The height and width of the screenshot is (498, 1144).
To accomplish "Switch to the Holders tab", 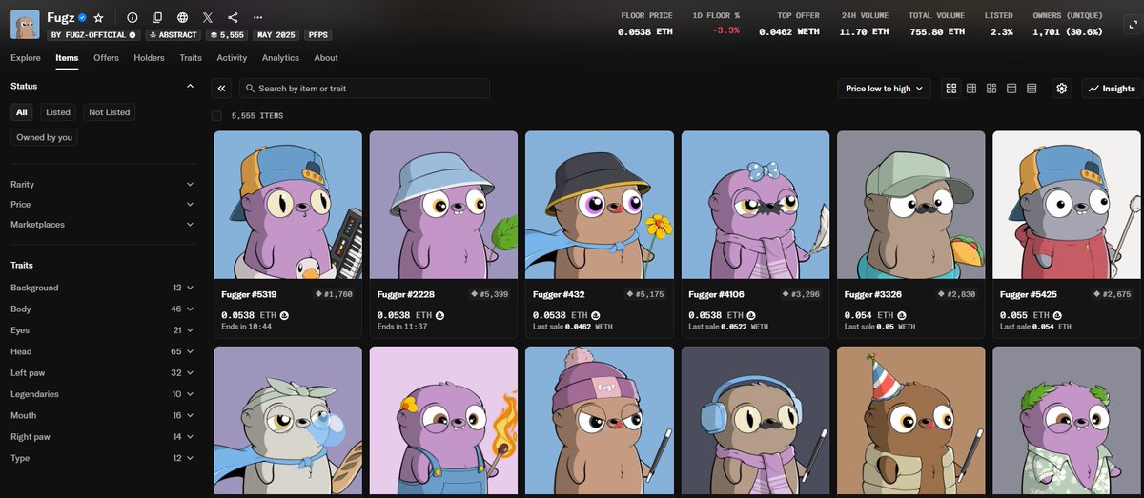I will click(149, 58).
